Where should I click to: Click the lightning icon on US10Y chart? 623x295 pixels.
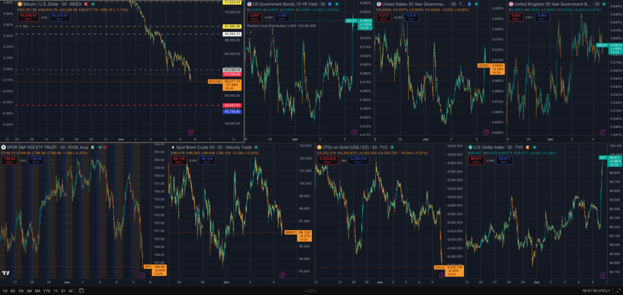(354, 132)
